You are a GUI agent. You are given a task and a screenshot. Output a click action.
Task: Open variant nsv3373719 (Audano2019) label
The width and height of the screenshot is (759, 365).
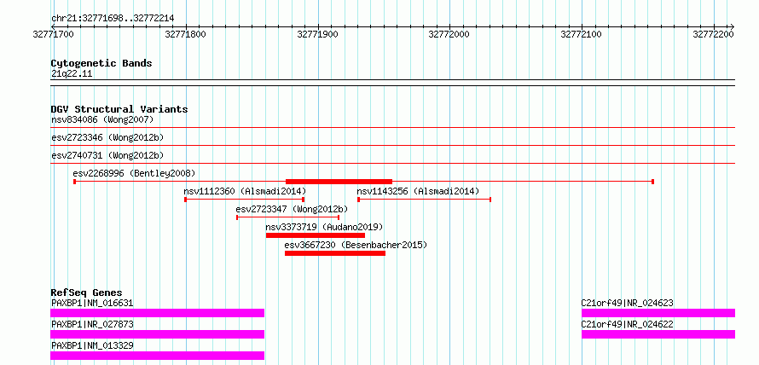(x=324, y=227)
